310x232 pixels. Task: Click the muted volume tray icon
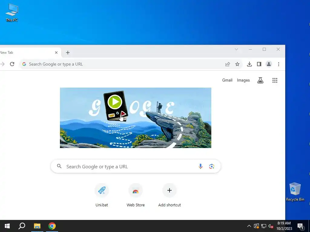tap(271, 226)
